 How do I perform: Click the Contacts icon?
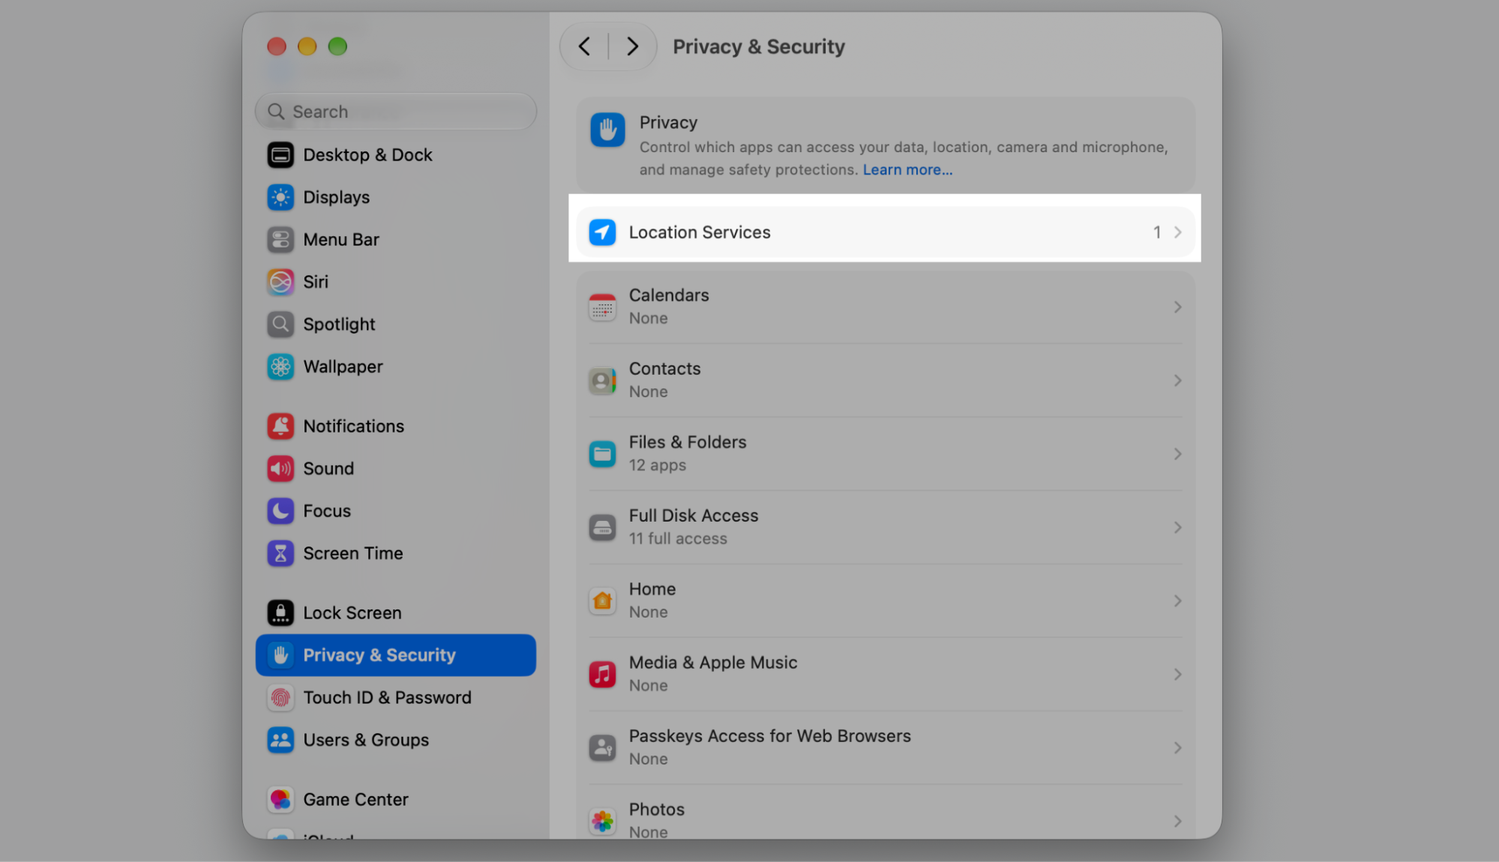pyautogui.click(x=602, y=381)
